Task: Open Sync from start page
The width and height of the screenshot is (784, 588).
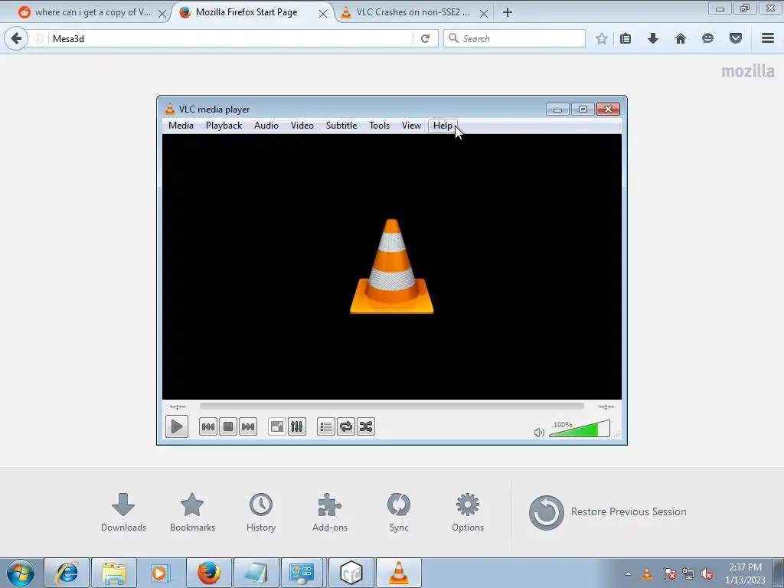Action: click(399, 512)
